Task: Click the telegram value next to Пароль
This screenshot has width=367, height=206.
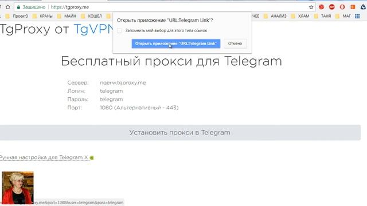Action: click(111, 100)
